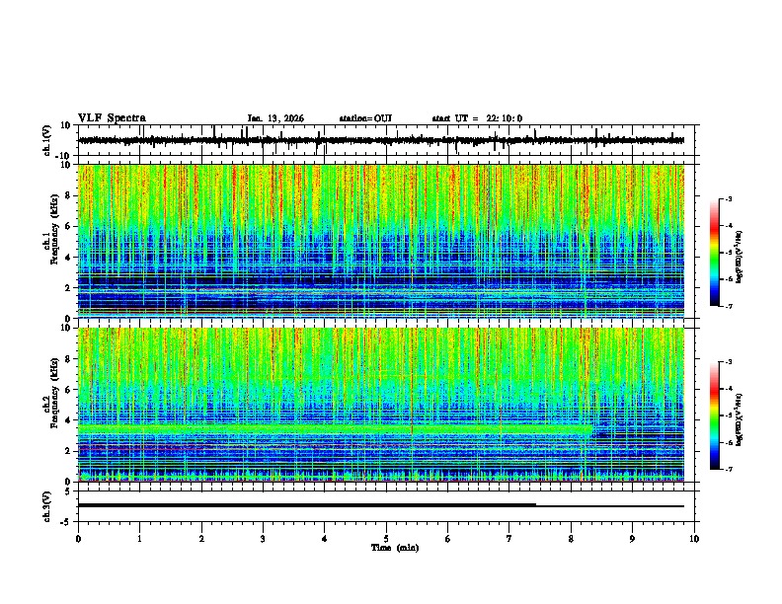Click the "ch.3(V)" axis label
This screenshot has height=604, width=782.
(x=47, y=507)
